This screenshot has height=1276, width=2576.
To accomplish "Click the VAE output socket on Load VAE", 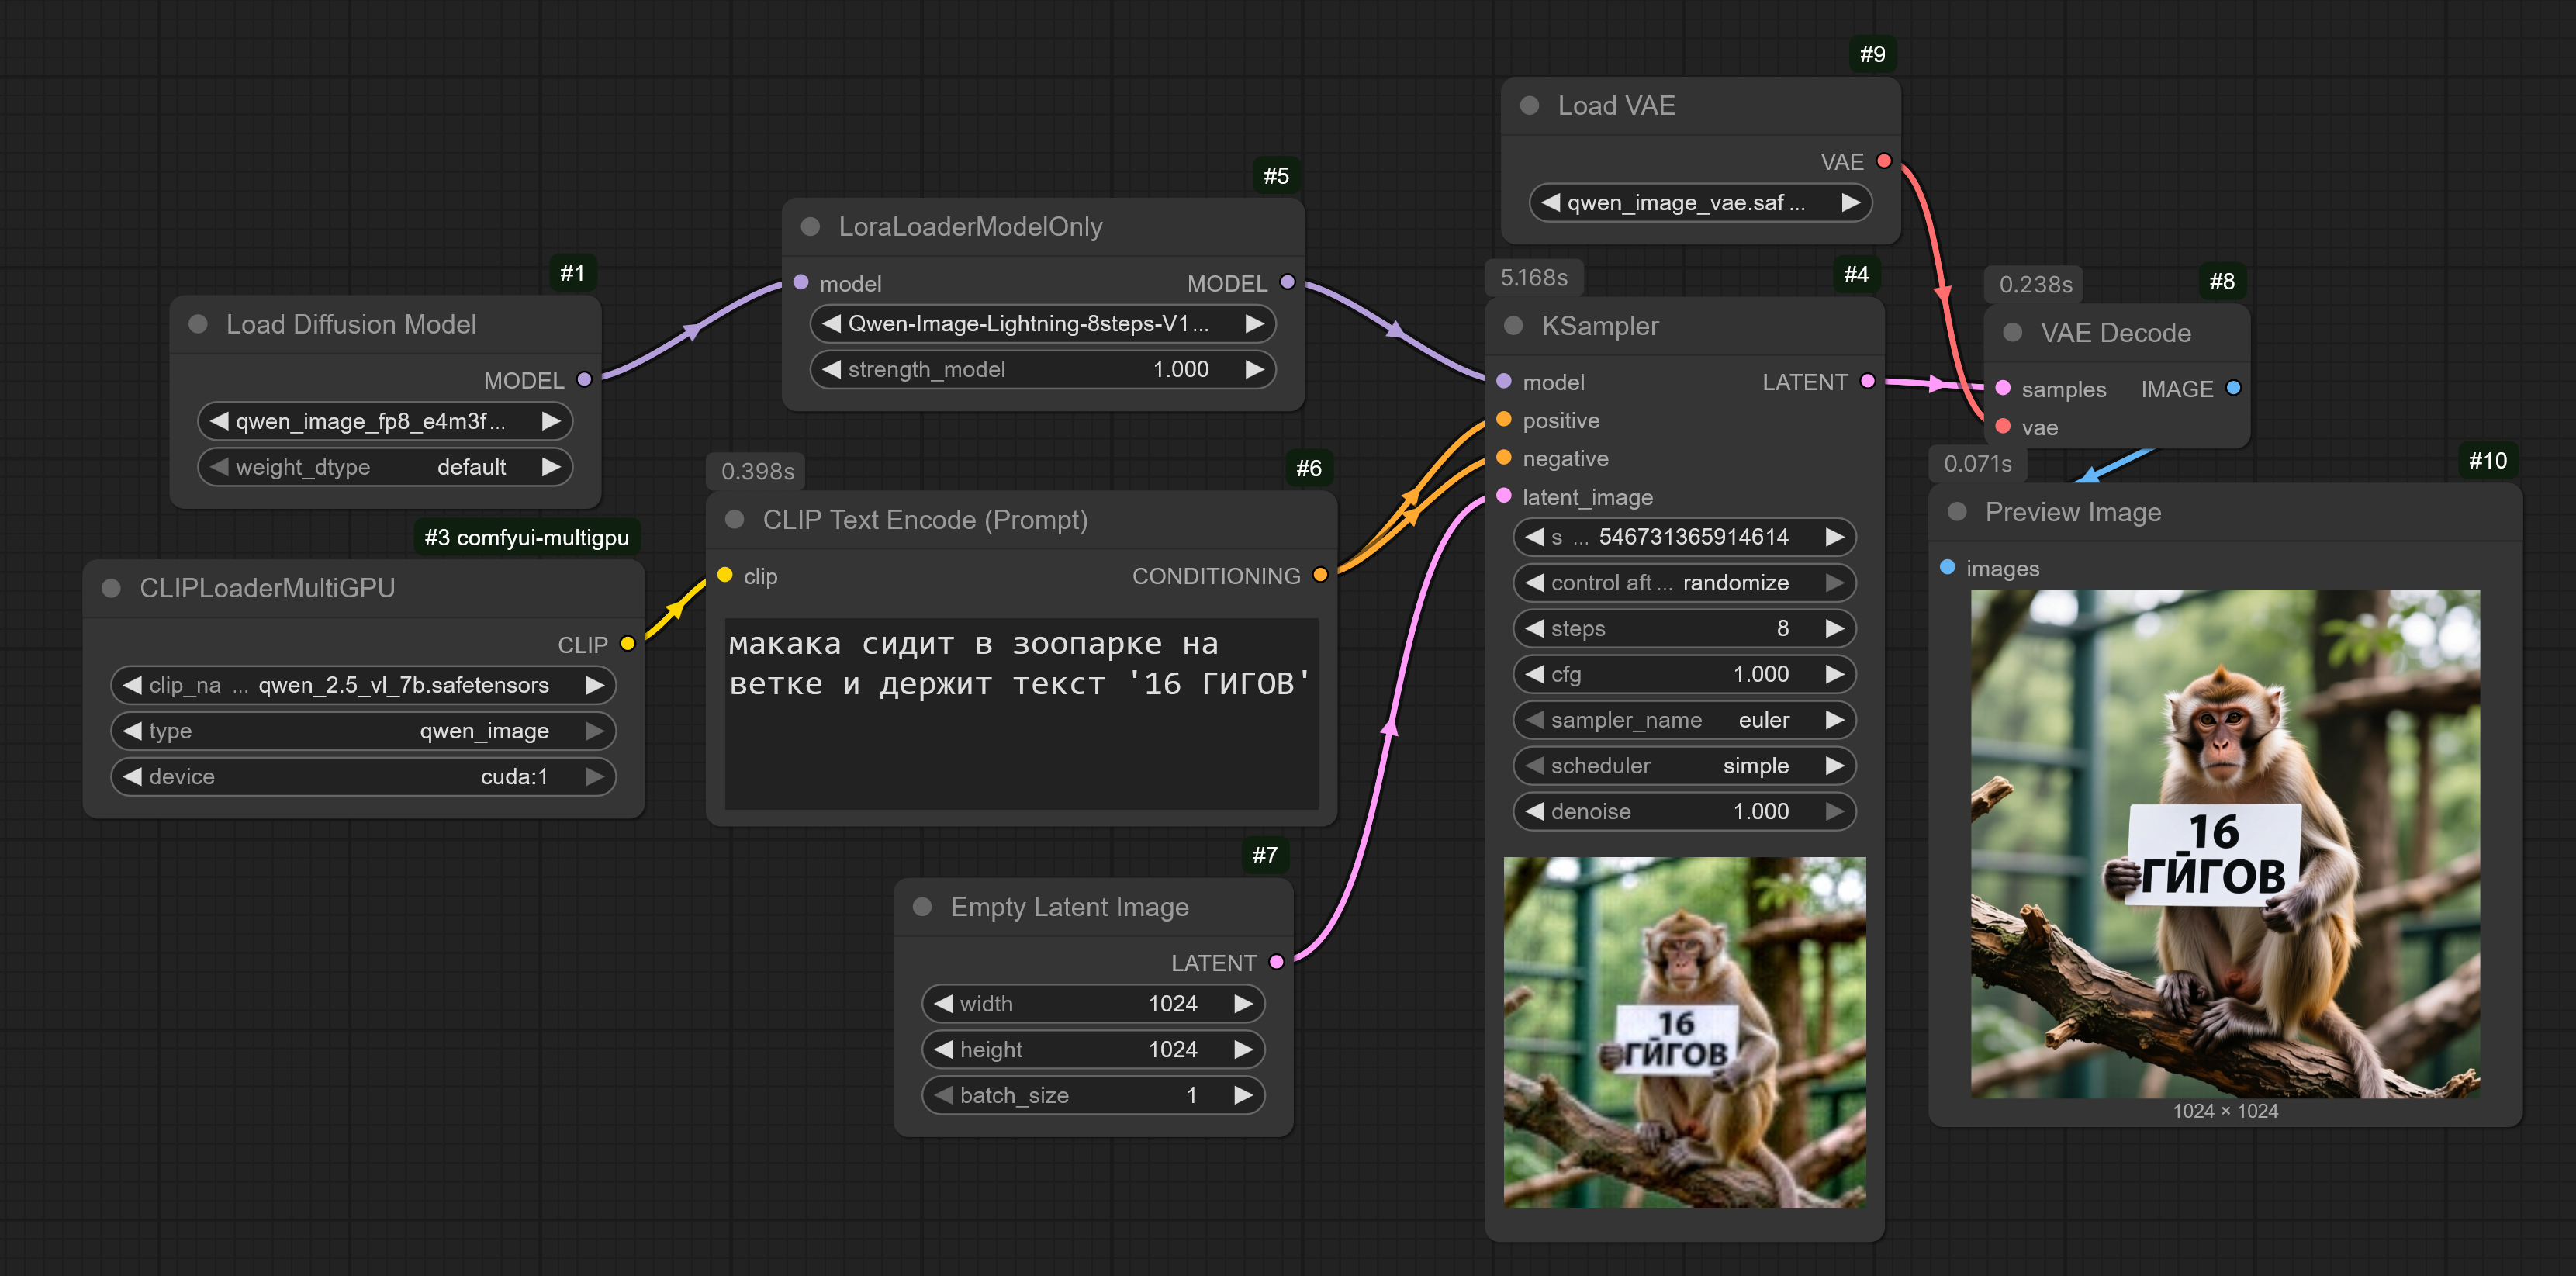I will coord(1884,161).
